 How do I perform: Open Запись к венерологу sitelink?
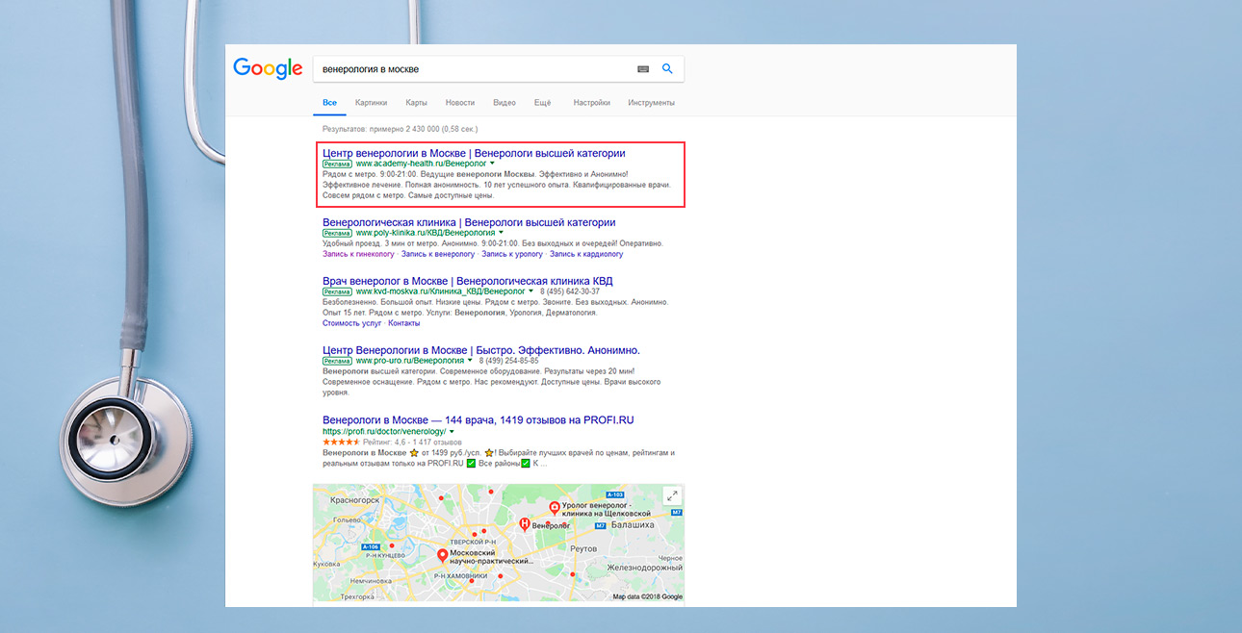click(438, 254)
